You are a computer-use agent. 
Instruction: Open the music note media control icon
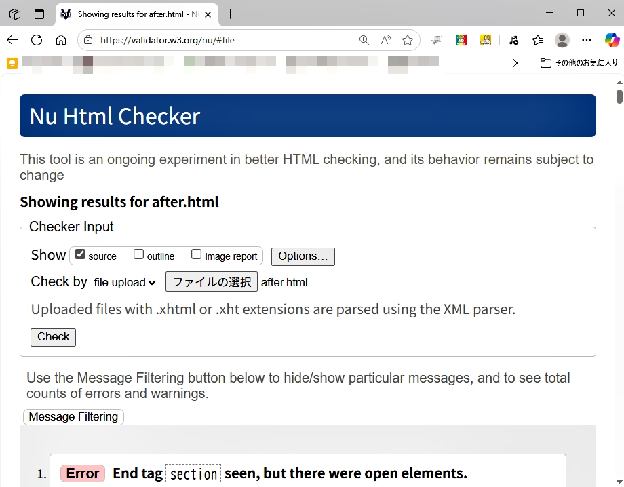[x=513, y=40]
